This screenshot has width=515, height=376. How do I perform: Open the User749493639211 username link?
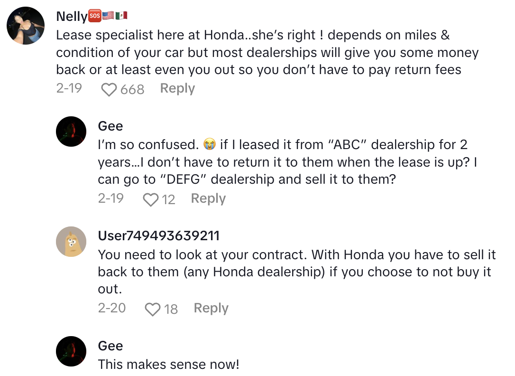[158, 236]
